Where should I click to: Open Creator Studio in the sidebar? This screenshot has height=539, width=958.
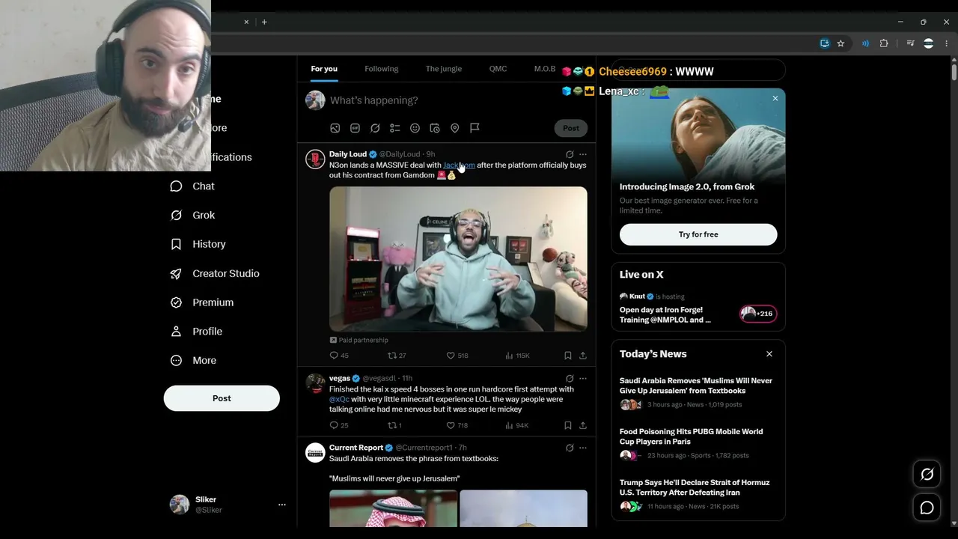coord(216,273)
